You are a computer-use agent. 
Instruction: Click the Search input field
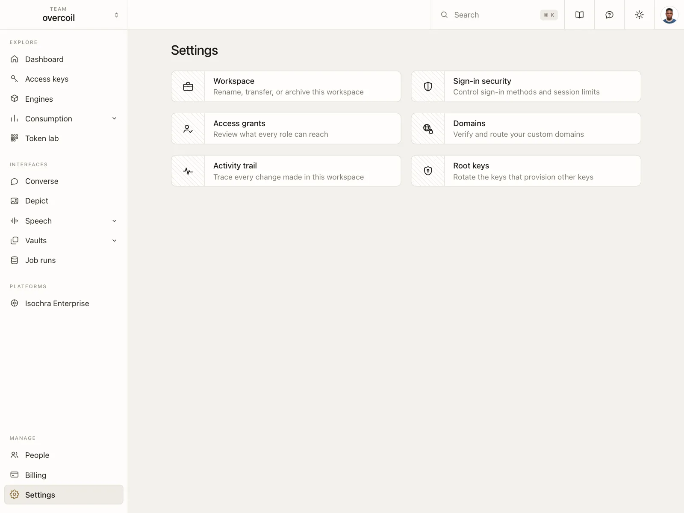pyautogui.click(x=498, y=15)
